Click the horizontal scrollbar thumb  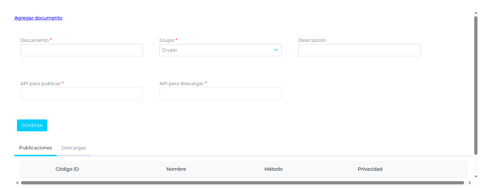pos(243,183)
